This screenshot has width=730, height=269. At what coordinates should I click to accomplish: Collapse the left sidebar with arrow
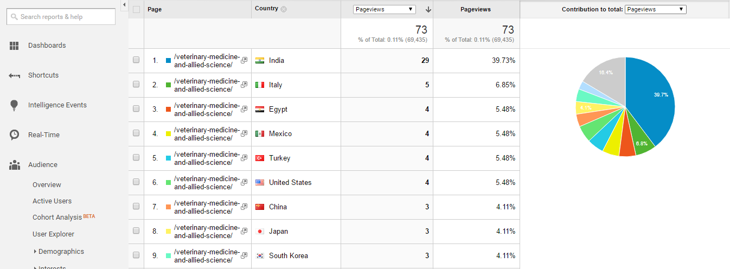[x=124, y=5]
